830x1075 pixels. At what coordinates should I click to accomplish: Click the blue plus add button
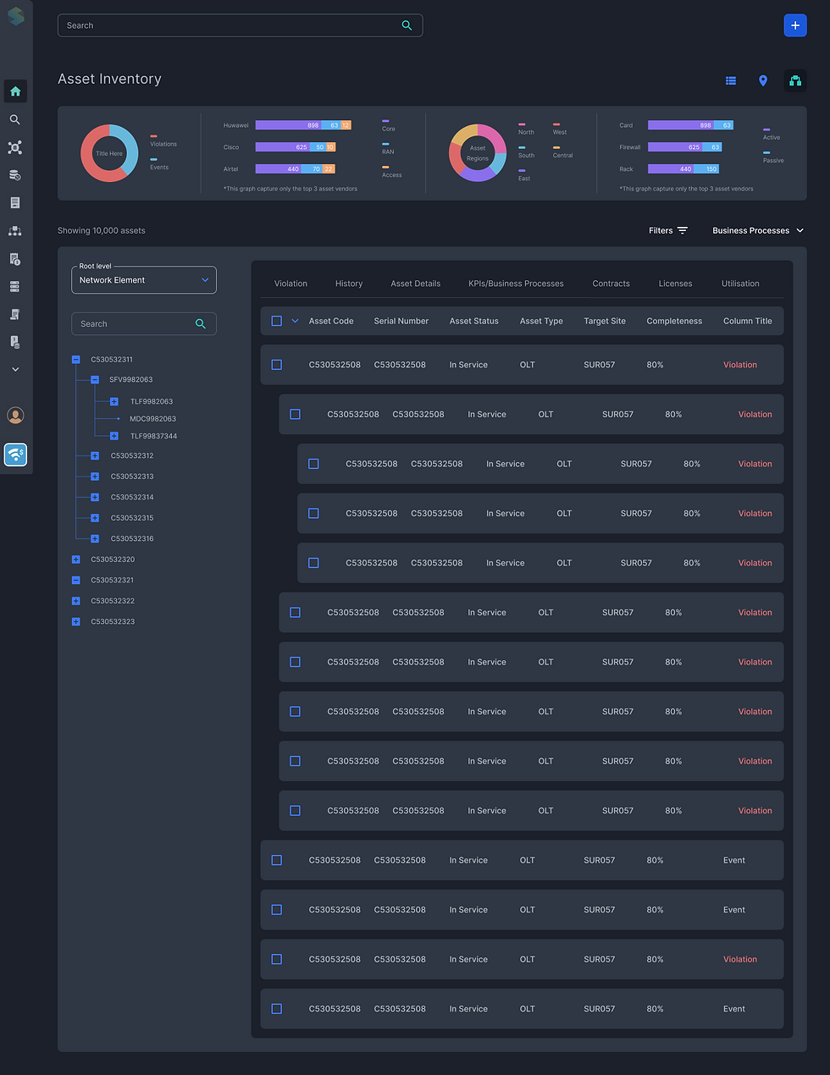(x=794, y=25)
